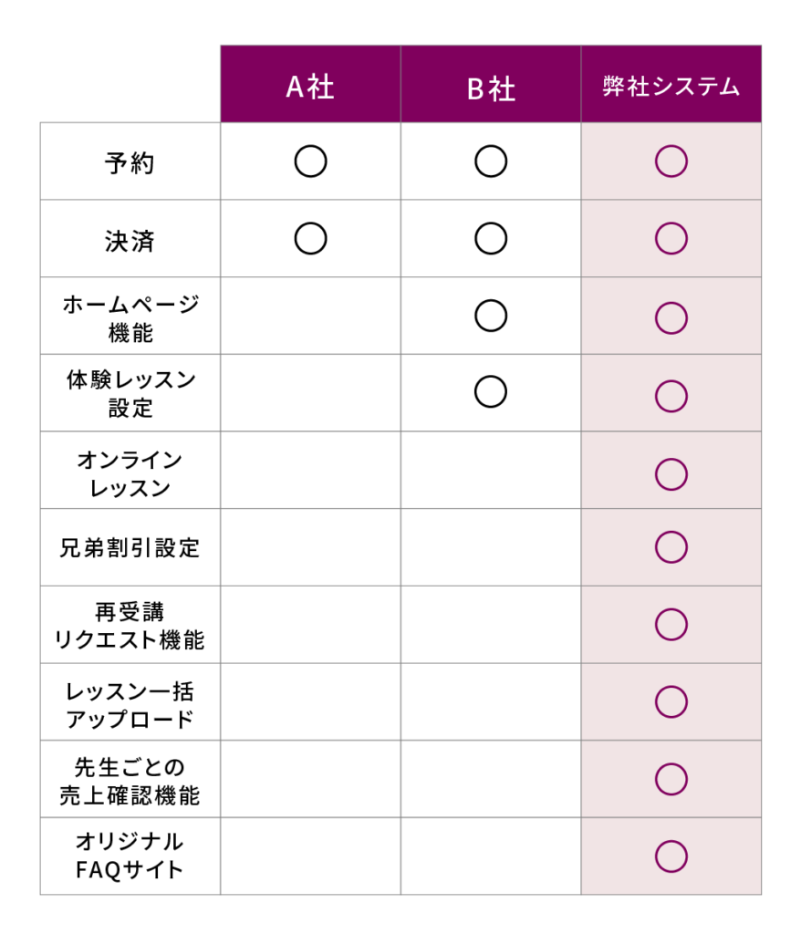The image size is (801, 934).
Task: Select the B社 column header
Action: (x=491, y=87)
